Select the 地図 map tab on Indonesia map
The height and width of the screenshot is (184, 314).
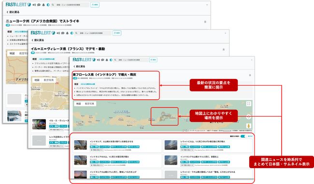pyautogui.click(x=78, y=104)
